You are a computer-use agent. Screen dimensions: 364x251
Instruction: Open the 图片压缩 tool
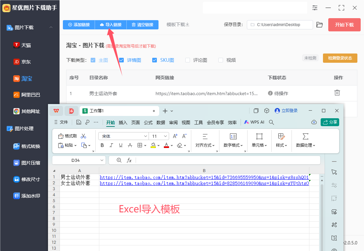[x=27, y=163]
